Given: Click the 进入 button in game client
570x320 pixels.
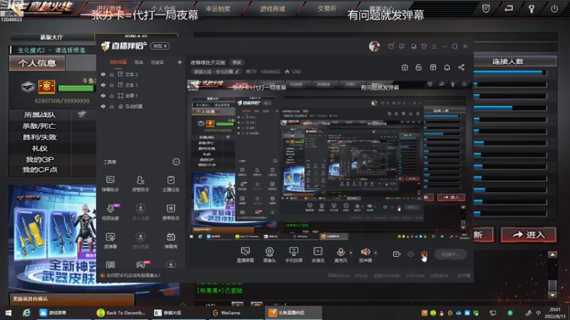Looking at the screenshot, I should [x=529, y=235].
